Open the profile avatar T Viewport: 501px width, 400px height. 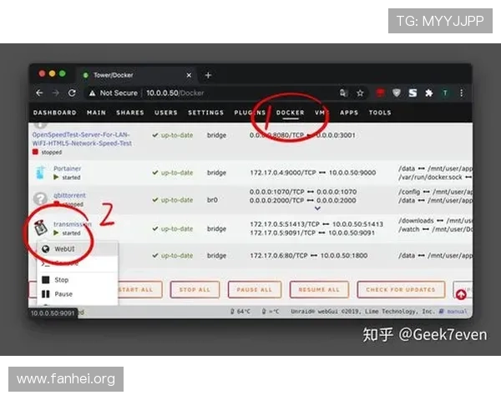coord(445,93)
